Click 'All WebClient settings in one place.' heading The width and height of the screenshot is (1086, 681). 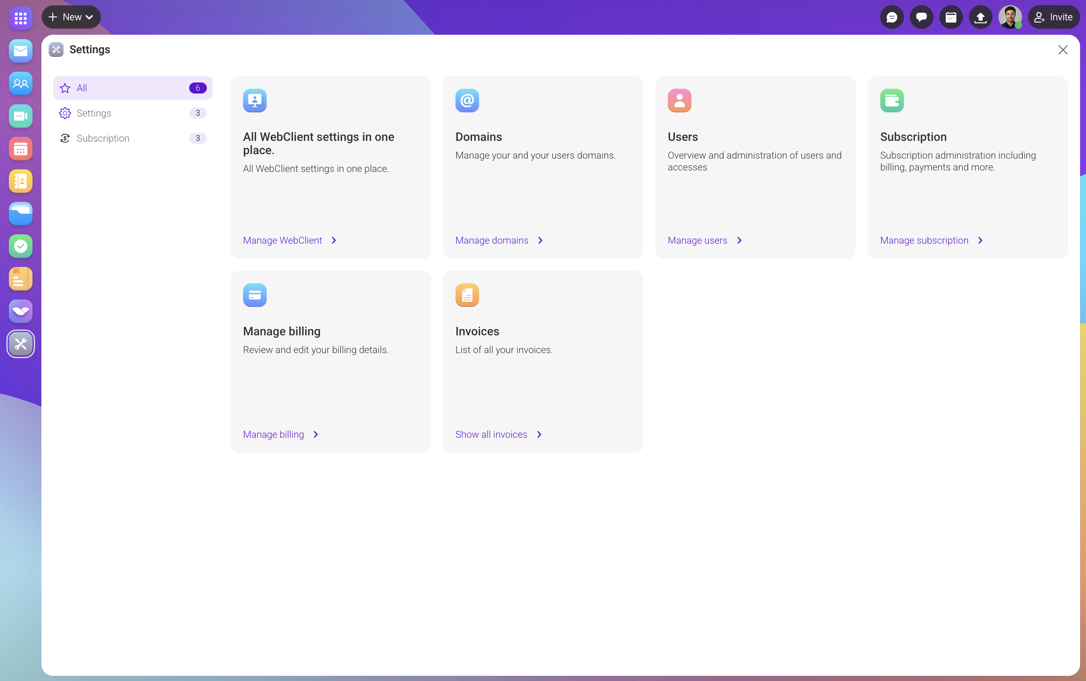[318, 144]
